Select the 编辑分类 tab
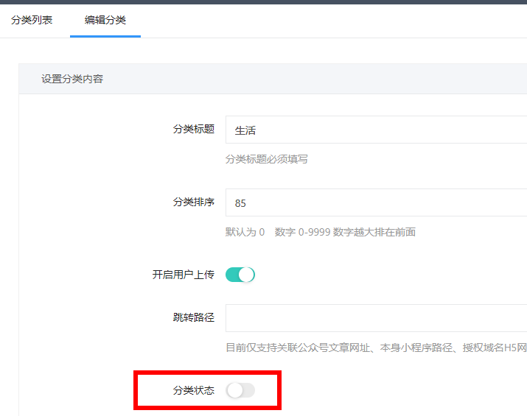 click(x=105, y=20)
